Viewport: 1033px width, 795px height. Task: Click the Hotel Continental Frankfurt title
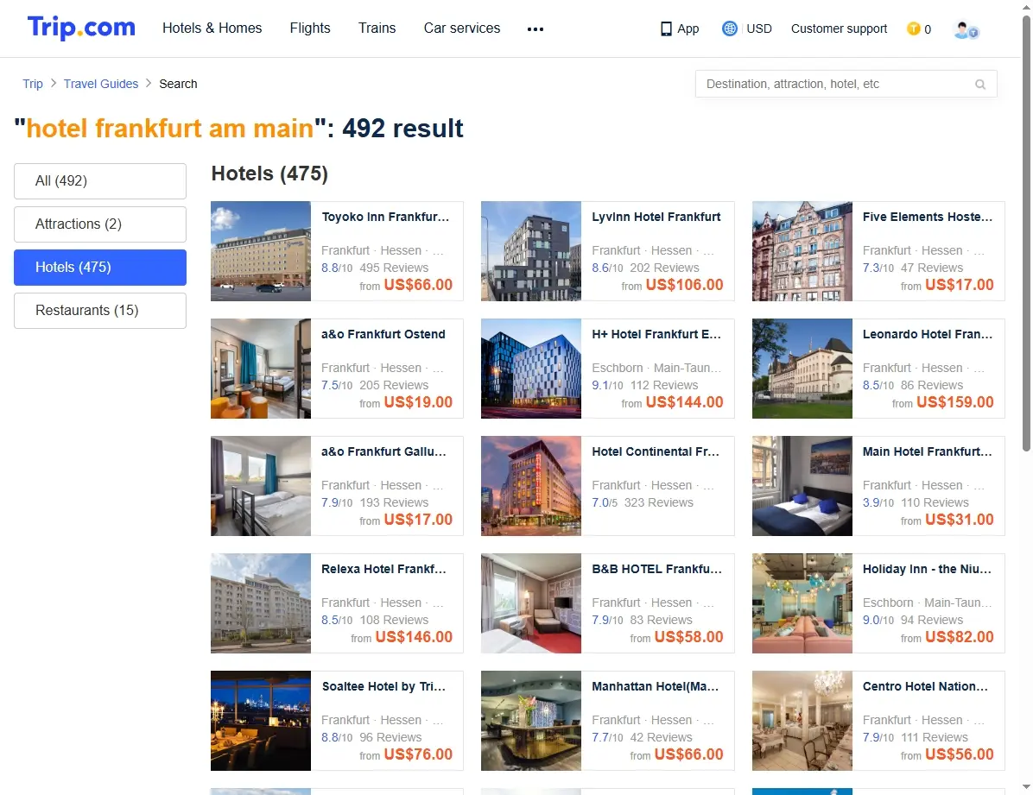656,451
